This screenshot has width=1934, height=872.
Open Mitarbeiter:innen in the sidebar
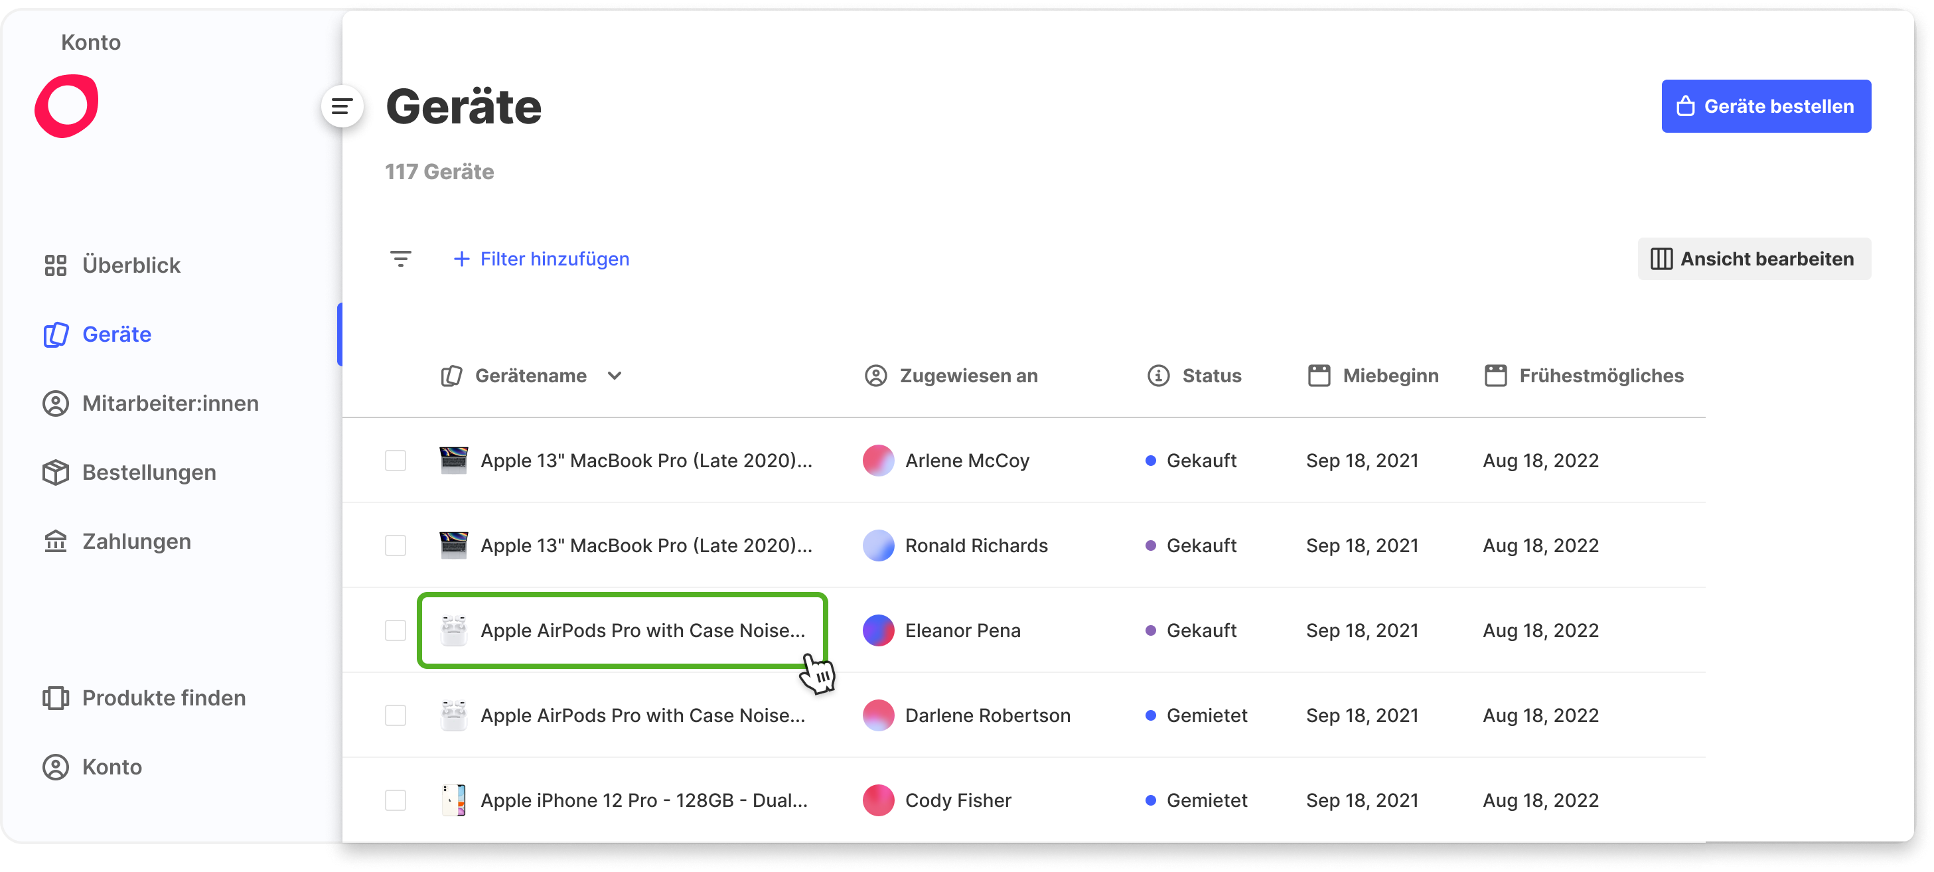[x=170, y=403]
